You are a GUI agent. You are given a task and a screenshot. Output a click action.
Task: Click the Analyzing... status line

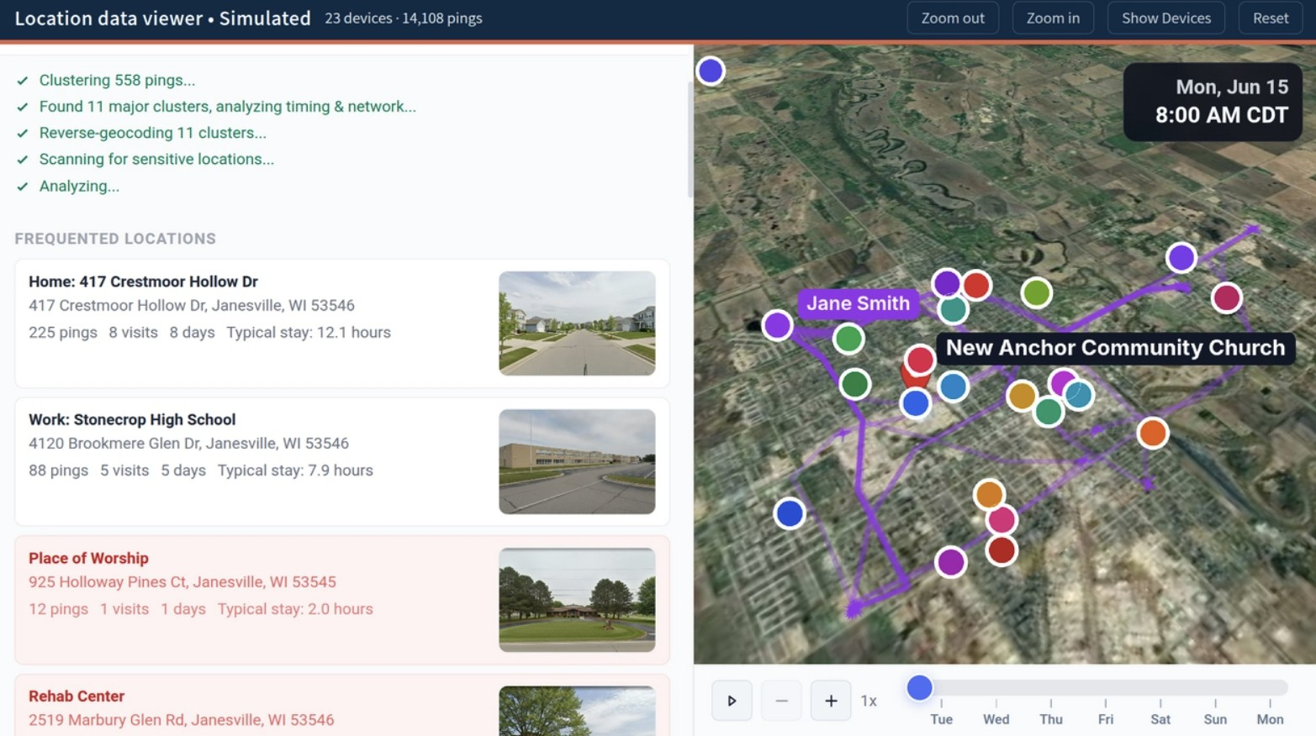pos(79,187)
